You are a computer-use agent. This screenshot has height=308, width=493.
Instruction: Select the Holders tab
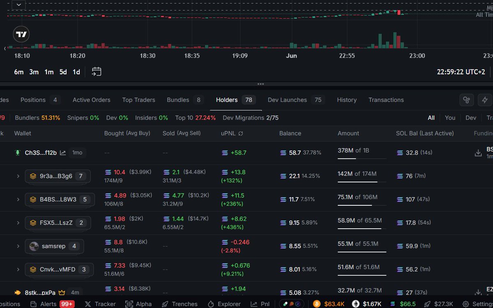click(x=236, y=100)
